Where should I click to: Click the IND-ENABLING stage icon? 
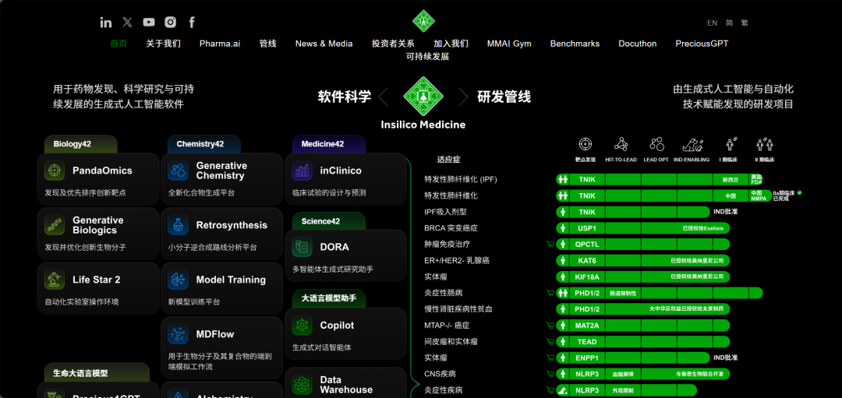[x=693, y=144]
